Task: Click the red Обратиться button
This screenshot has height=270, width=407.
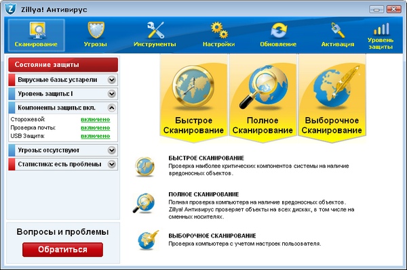Action: pos(62,250)
